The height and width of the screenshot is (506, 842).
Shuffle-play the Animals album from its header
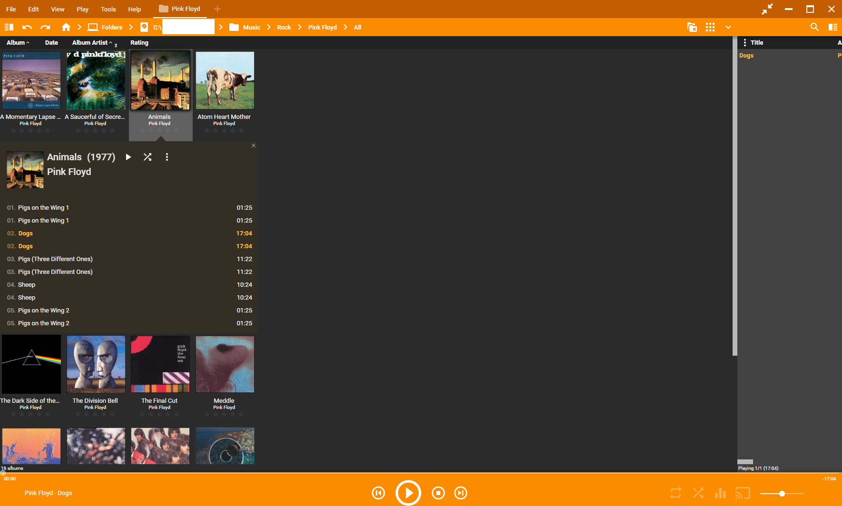pos(147,157)
